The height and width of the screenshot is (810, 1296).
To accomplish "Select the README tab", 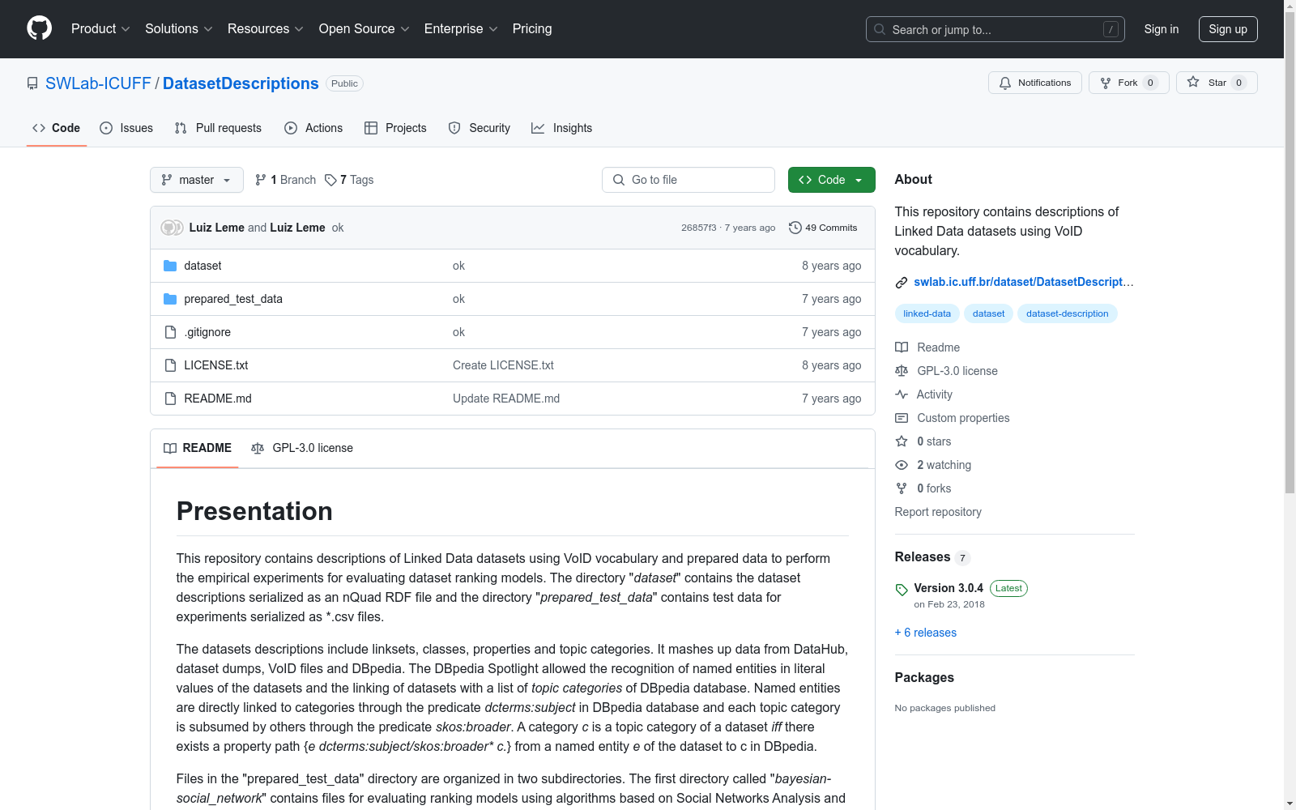I will click(x=198, y=448).
